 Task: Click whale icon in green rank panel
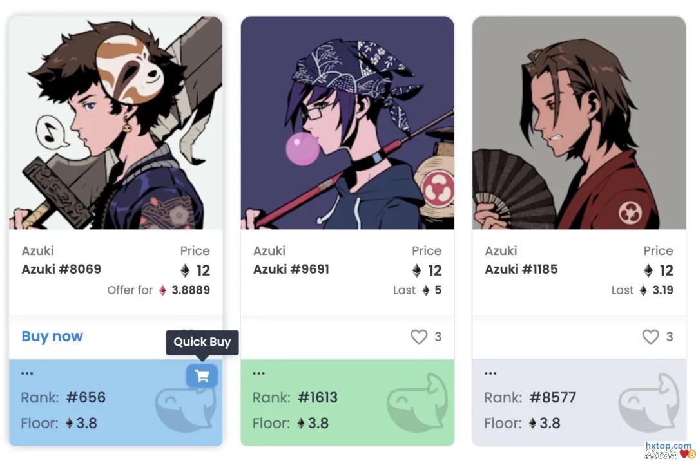pos(417,402)
